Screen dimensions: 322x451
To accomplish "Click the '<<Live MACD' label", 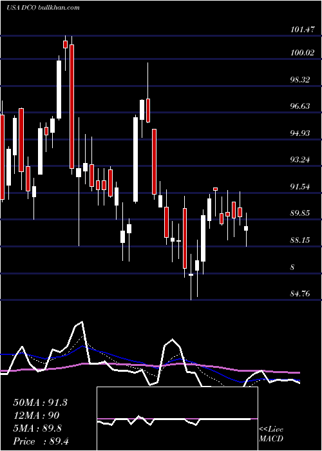I will point(271,434).
